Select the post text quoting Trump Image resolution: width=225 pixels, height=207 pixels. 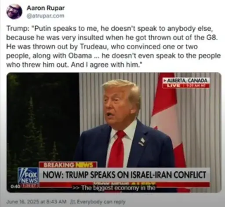click(x=113, y=46)
